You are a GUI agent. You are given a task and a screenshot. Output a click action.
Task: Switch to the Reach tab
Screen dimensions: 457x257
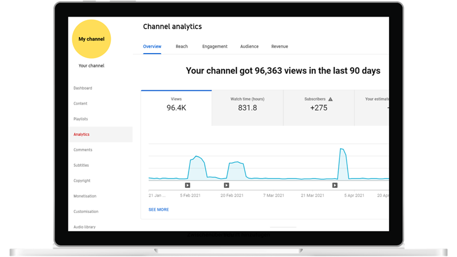[x=182, y=46]
